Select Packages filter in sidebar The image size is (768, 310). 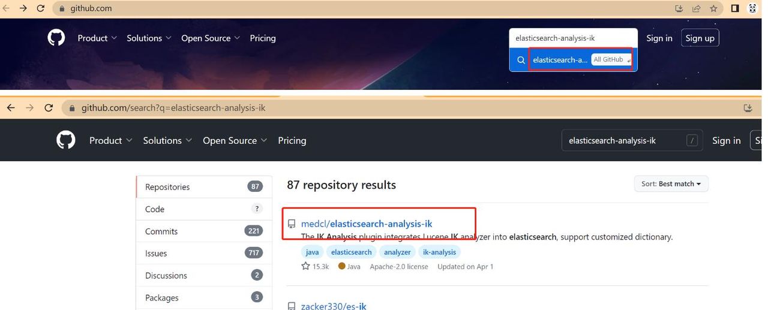pos(204,297)
